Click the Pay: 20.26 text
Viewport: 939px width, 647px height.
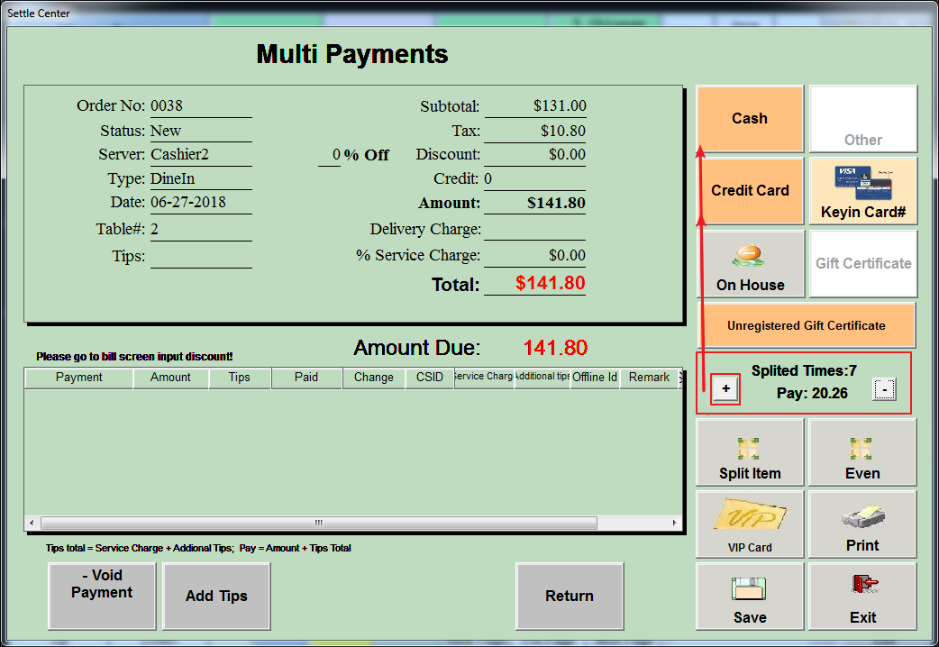pos(812,394)
